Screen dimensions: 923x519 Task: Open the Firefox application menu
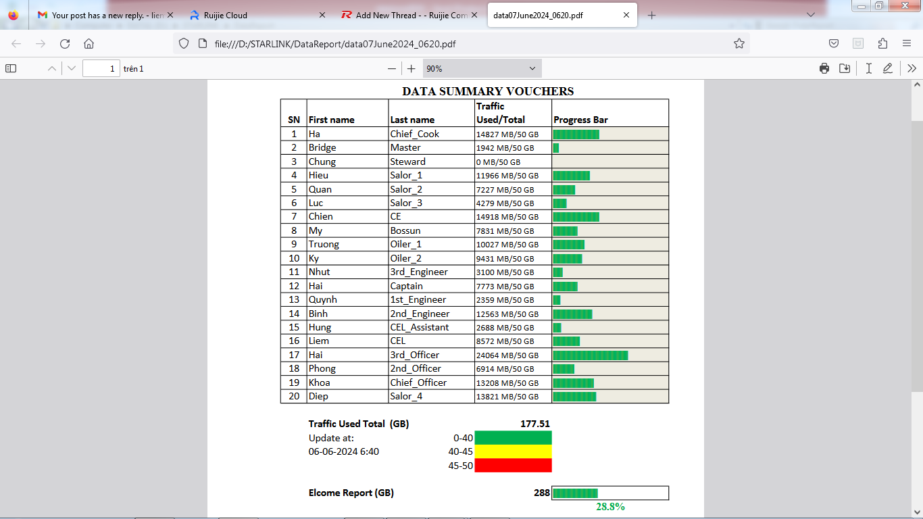907,43
